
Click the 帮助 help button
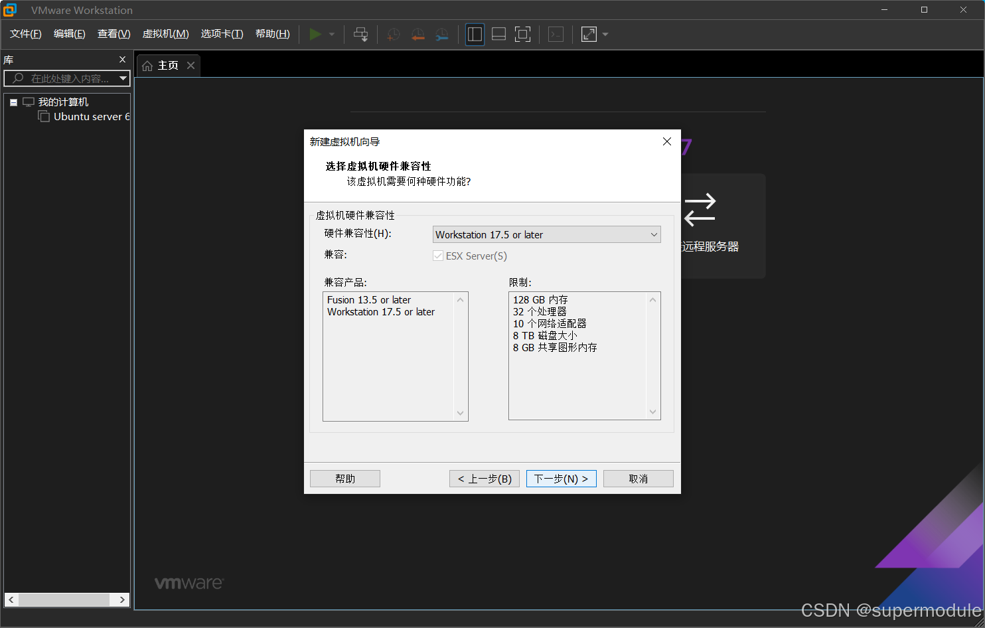point(345,479)
